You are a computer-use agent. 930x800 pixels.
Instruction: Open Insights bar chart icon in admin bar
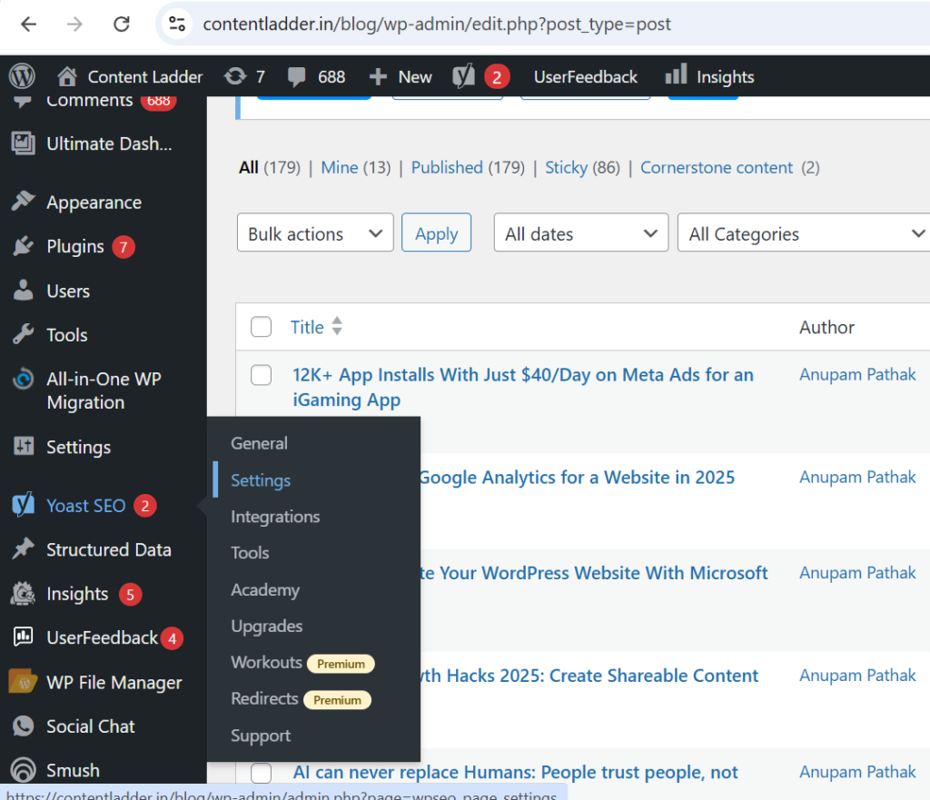tap(676, 76)
